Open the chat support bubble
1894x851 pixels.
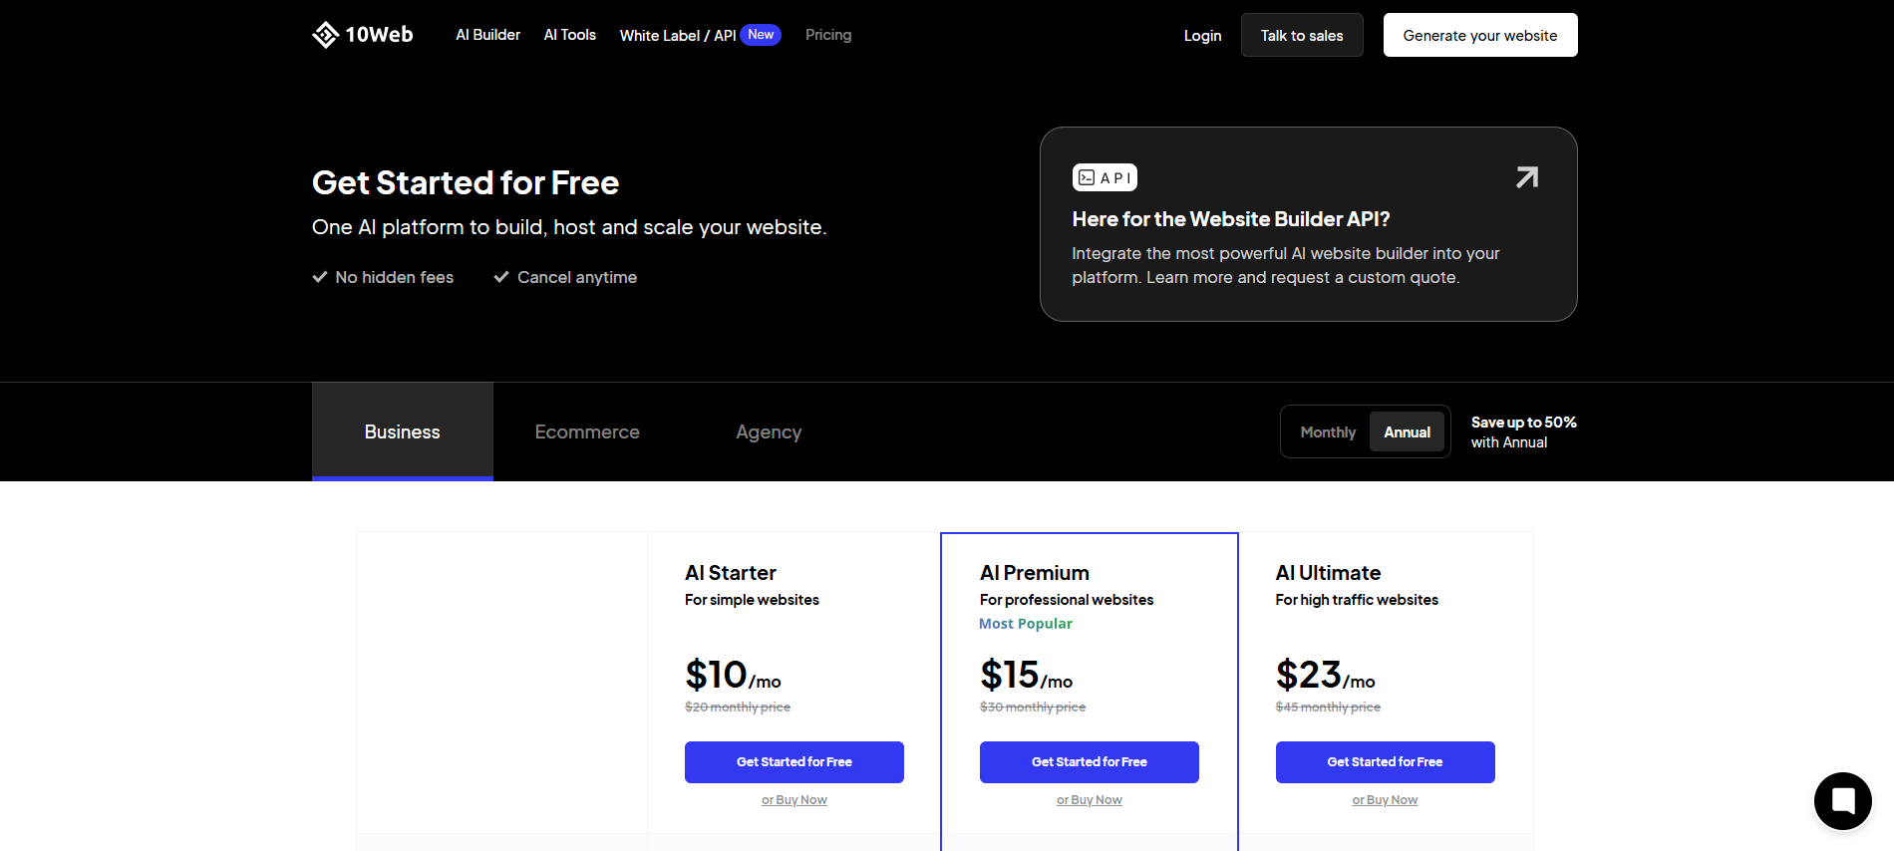pyautogui.click(x=1841, y=800)
